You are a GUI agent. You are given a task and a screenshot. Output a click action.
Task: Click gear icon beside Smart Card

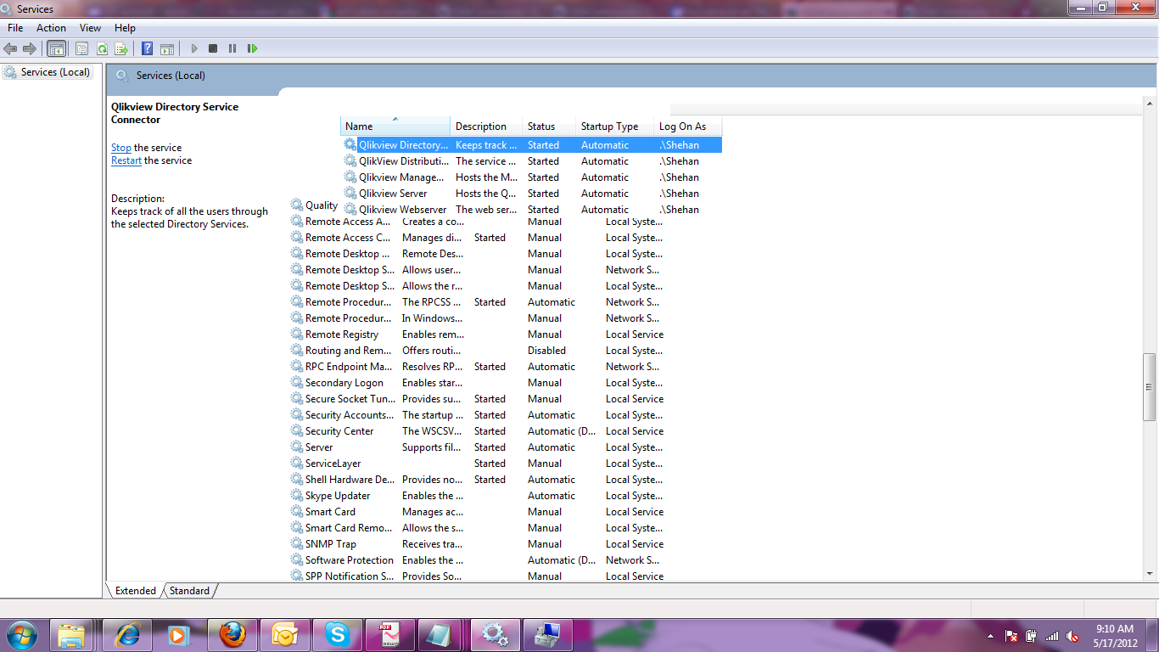coord(297,512)
